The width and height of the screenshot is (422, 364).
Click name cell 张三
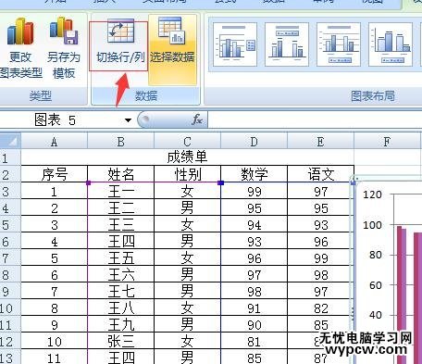pos(120,341)
